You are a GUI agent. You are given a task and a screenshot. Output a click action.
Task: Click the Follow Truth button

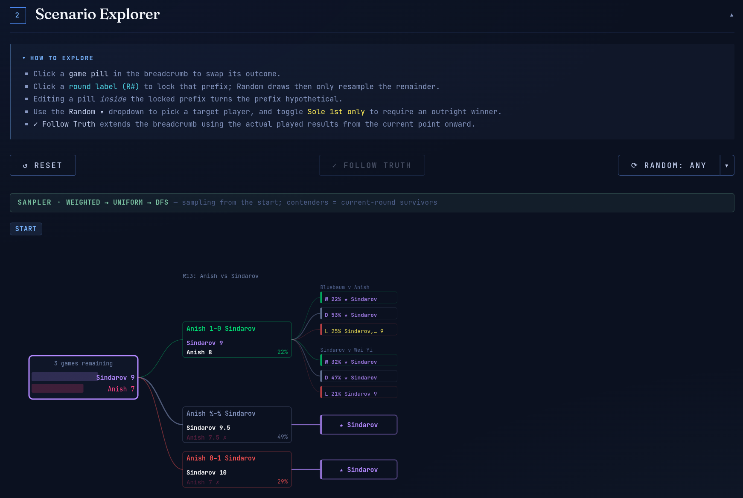[x=372, y=165]
